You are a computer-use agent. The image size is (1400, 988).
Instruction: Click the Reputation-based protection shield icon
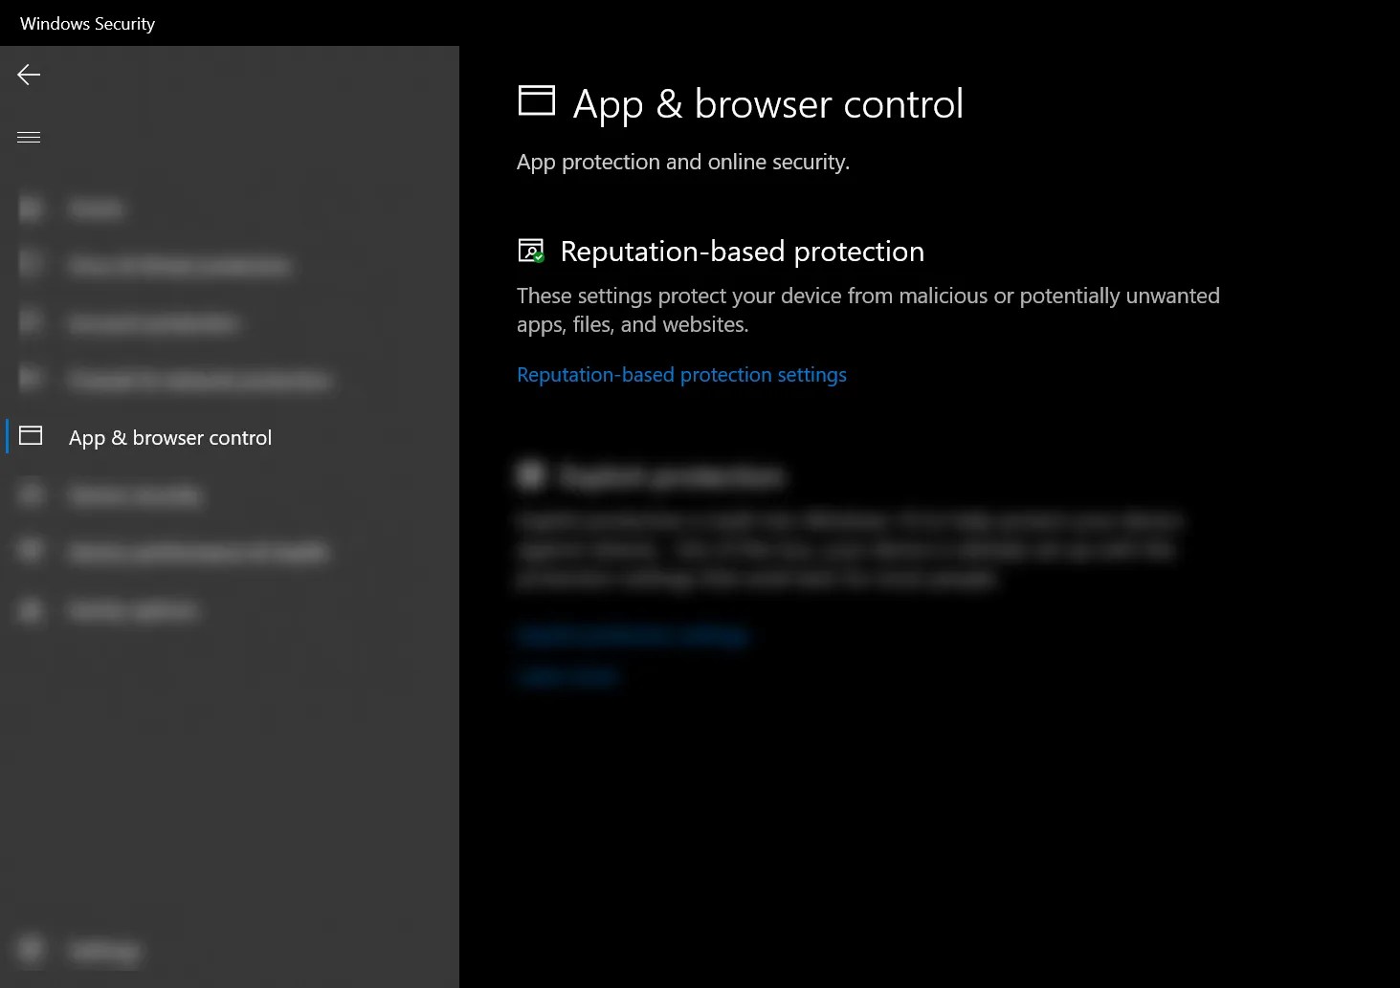pos(530,251)
